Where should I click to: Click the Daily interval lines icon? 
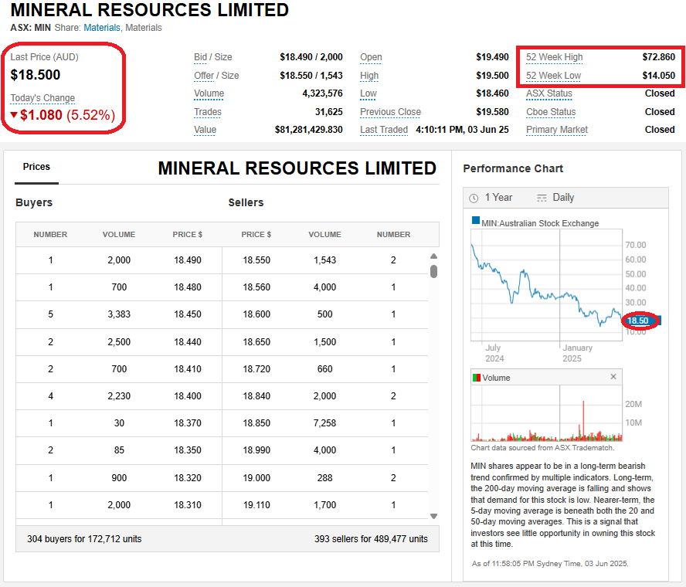pos(542,198)
